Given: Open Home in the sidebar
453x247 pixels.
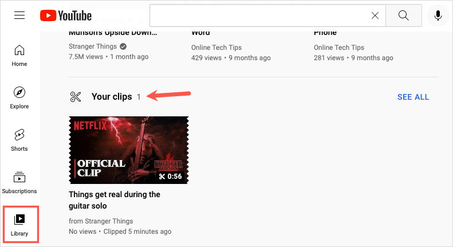Looking at the screenshot, I should click(x=19, y=56).
